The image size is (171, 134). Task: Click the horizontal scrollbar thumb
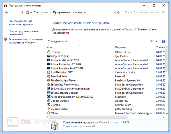click(x=88, y=117)
